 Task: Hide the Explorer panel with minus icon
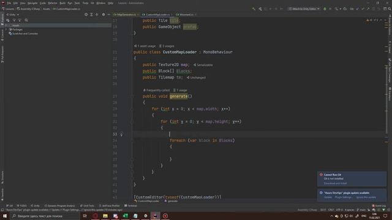point(109,15)
